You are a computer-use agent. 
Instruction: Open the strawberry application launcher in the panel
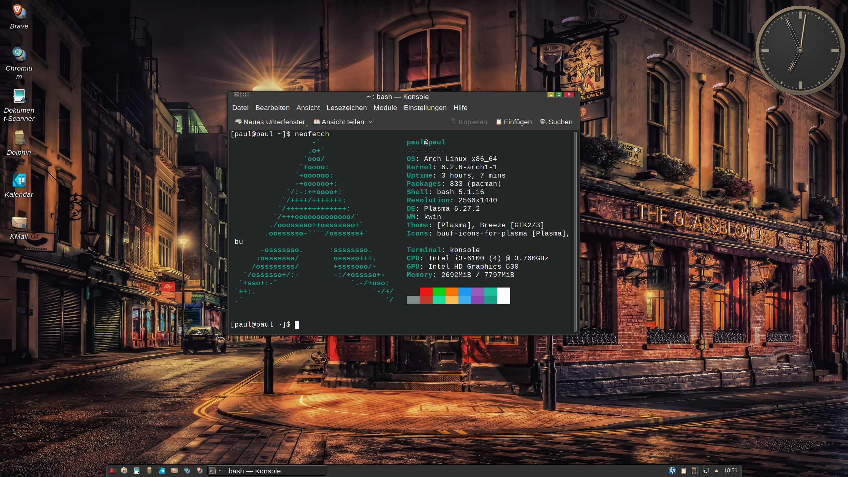click(112, 470)
